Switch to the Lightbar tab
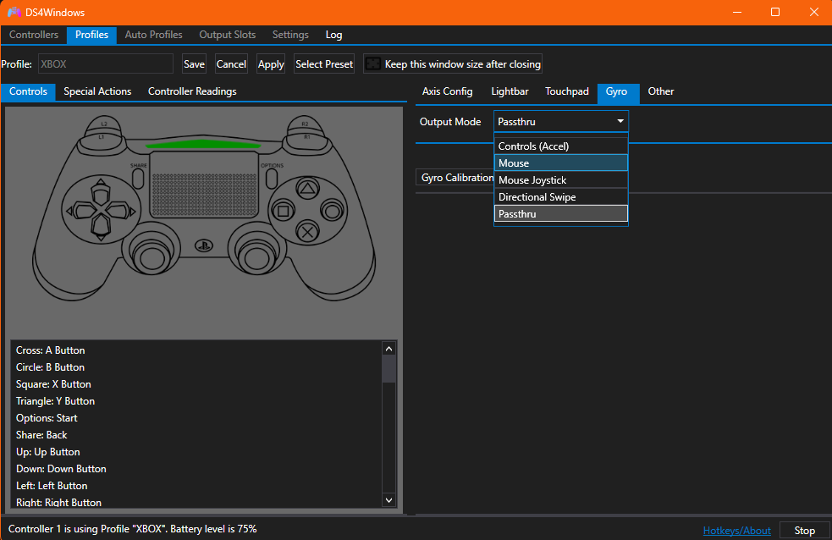This screenshot has height=540, width=832. [510, 91]
